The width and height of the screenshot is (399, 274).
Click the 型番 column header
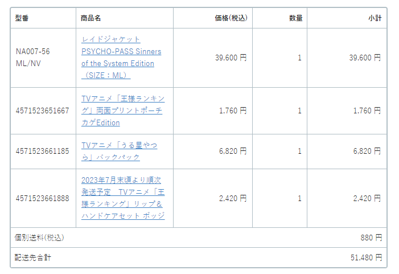pyautogui.click(x=22, y=18)
